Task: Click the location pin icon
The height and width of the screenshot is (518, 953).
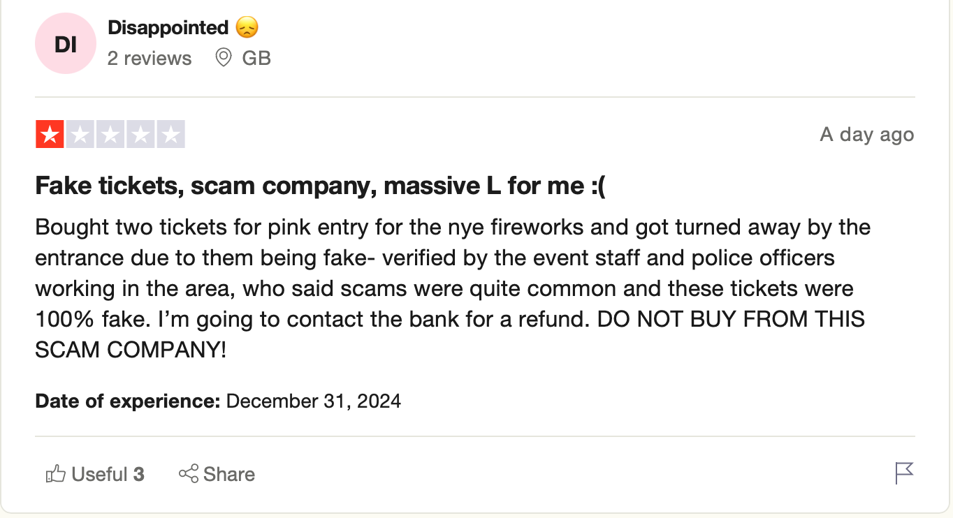Action: 223,58
